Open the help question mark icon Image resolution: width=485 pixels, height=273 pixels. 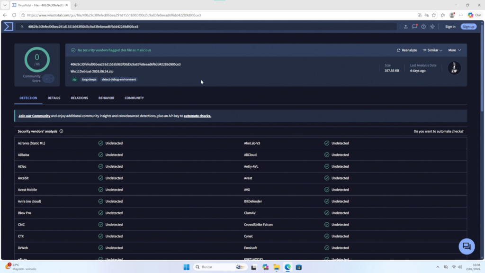click(423, 27)
